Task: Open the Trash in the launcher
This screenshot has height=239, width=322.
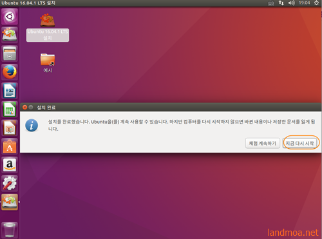Action: point(10,230)
